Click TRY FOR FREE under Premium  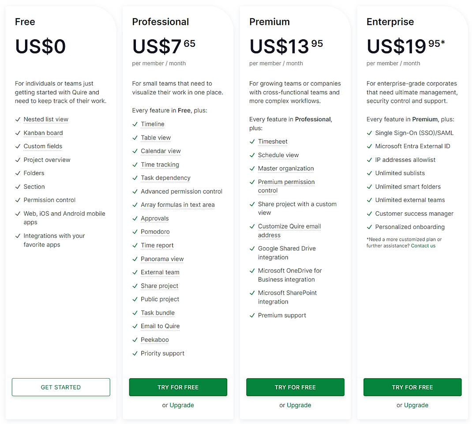click(295, 387)
